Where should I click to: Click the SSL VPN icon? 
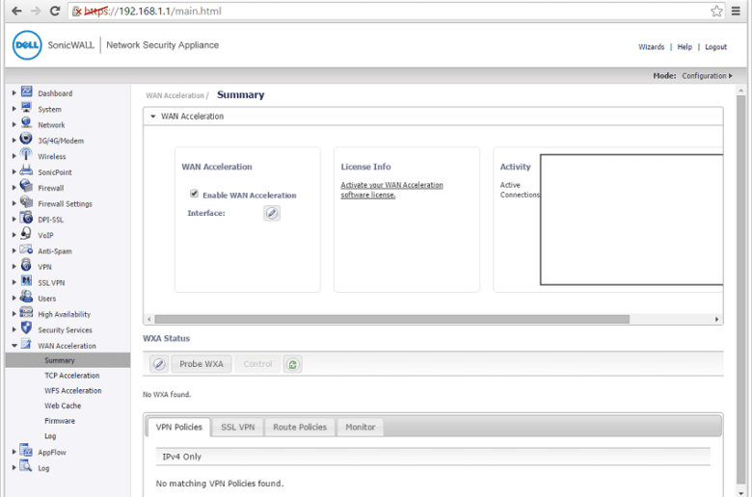[26, 281]
